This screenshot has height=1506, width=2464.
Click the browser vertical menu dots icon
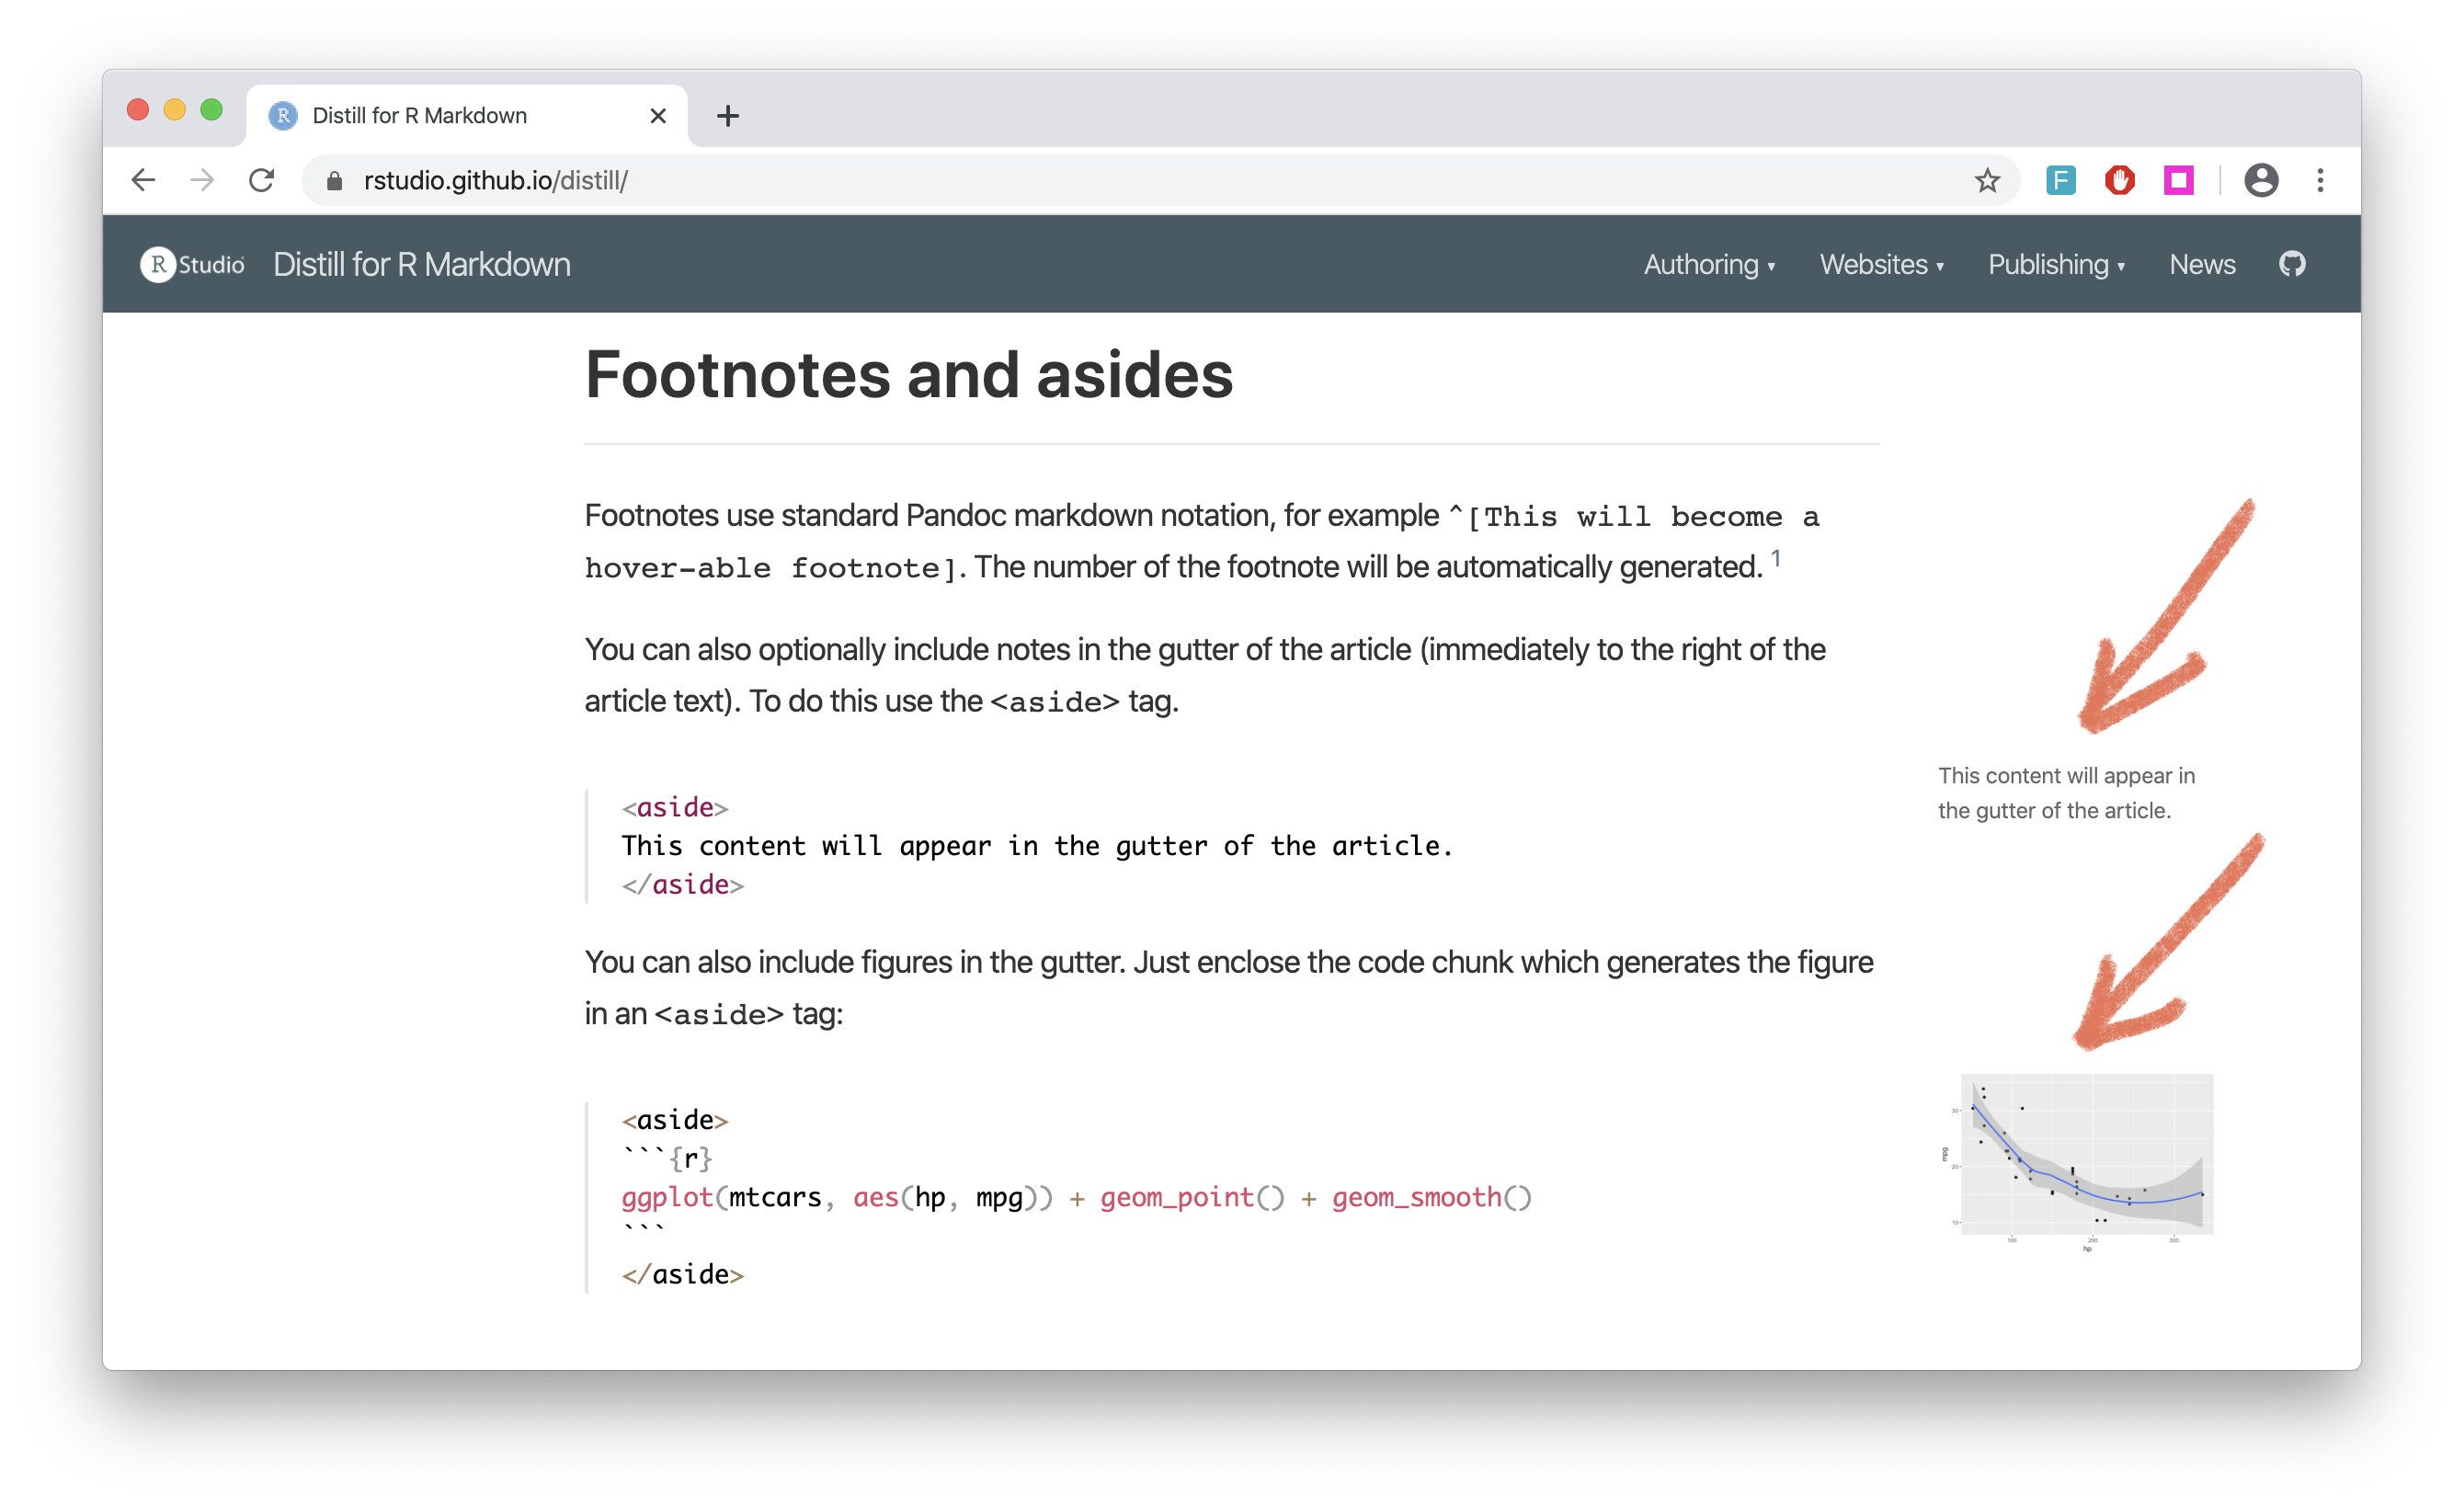(x=2321, y=179)
